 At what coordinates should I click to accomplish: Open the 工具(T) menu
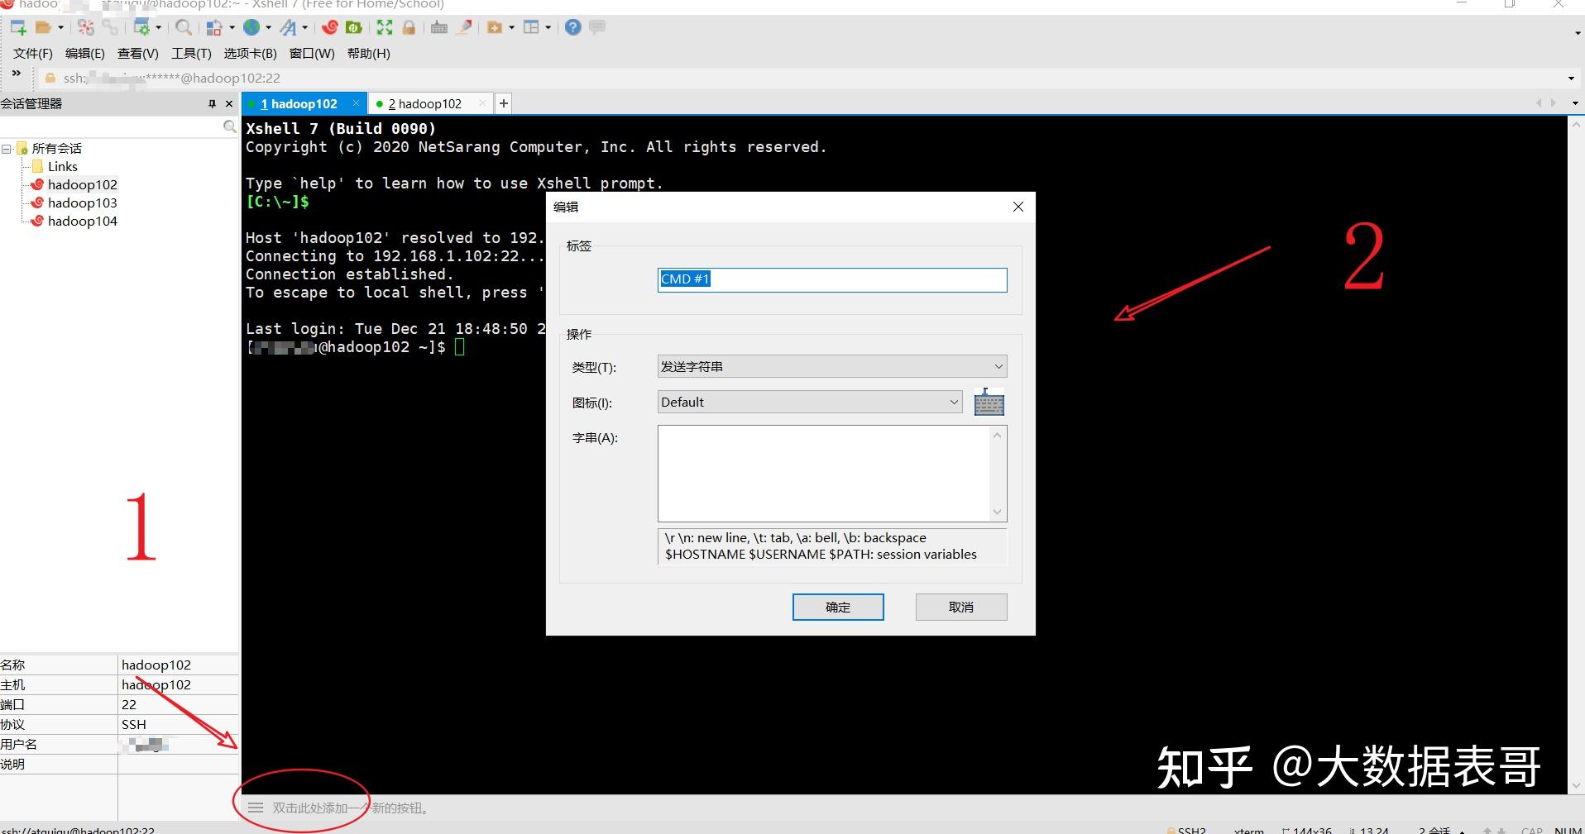click(x=191, y=54)
